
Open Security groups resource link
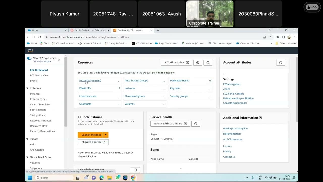coord(179,96)
